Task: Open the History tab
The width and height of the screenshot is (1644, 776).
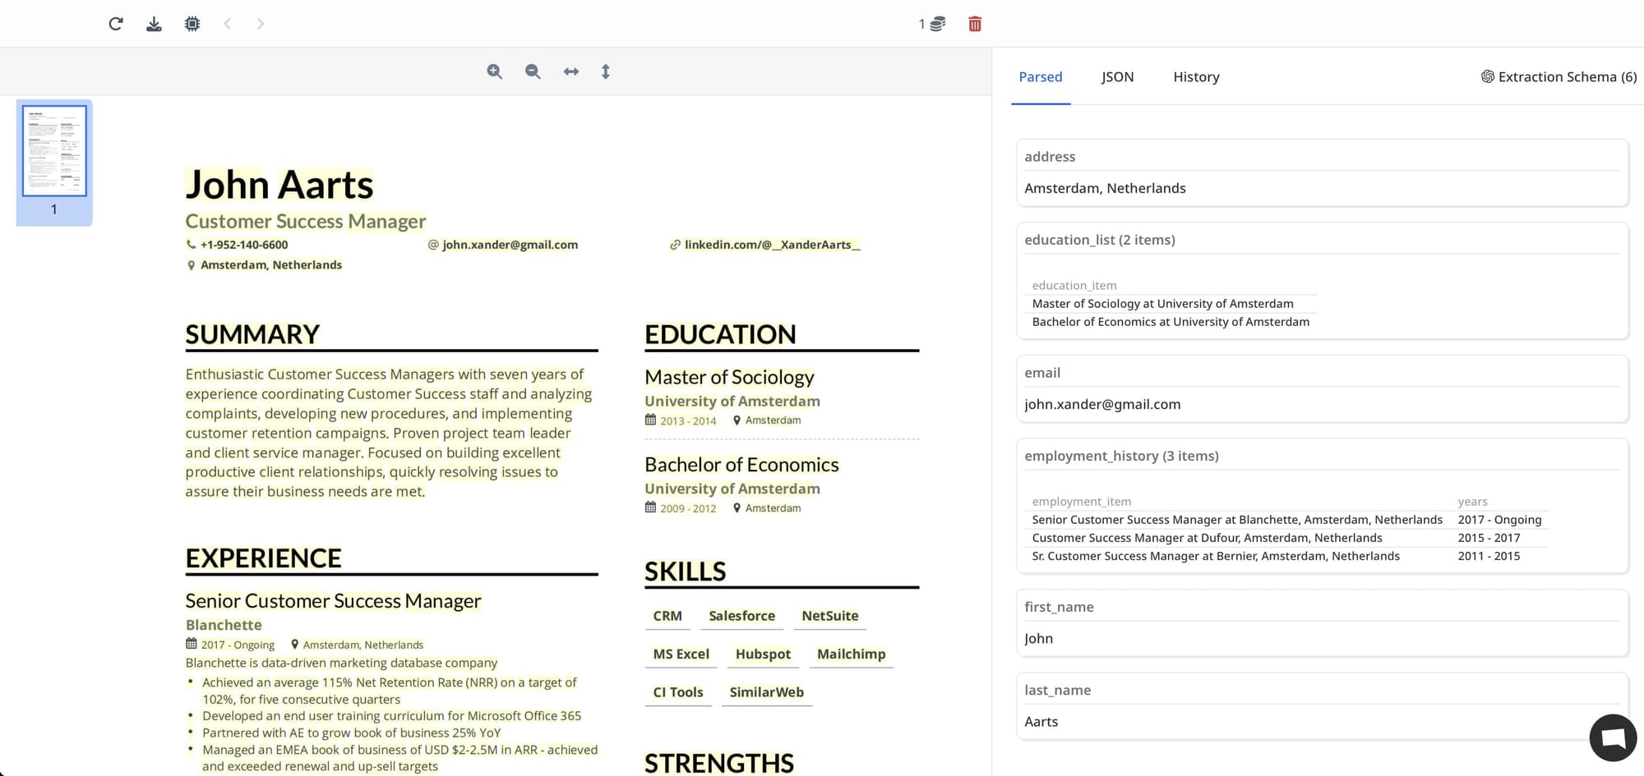Action: [x=1196, y=77]
